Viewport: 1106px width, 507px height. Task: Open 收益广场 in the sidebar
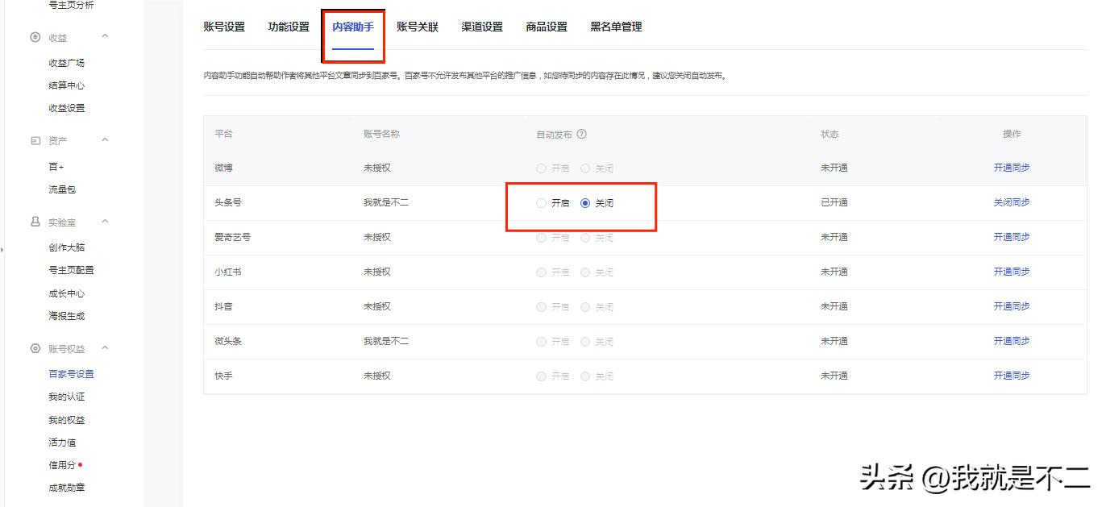66,63
